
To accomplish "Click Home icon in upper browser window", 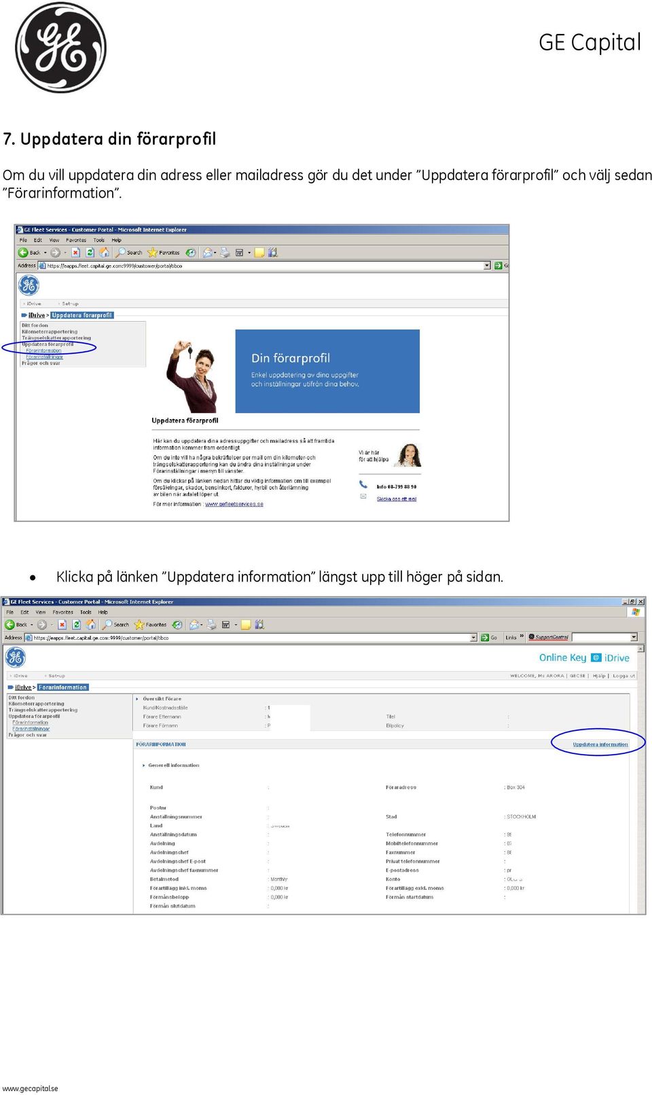I will pos(105,253).
